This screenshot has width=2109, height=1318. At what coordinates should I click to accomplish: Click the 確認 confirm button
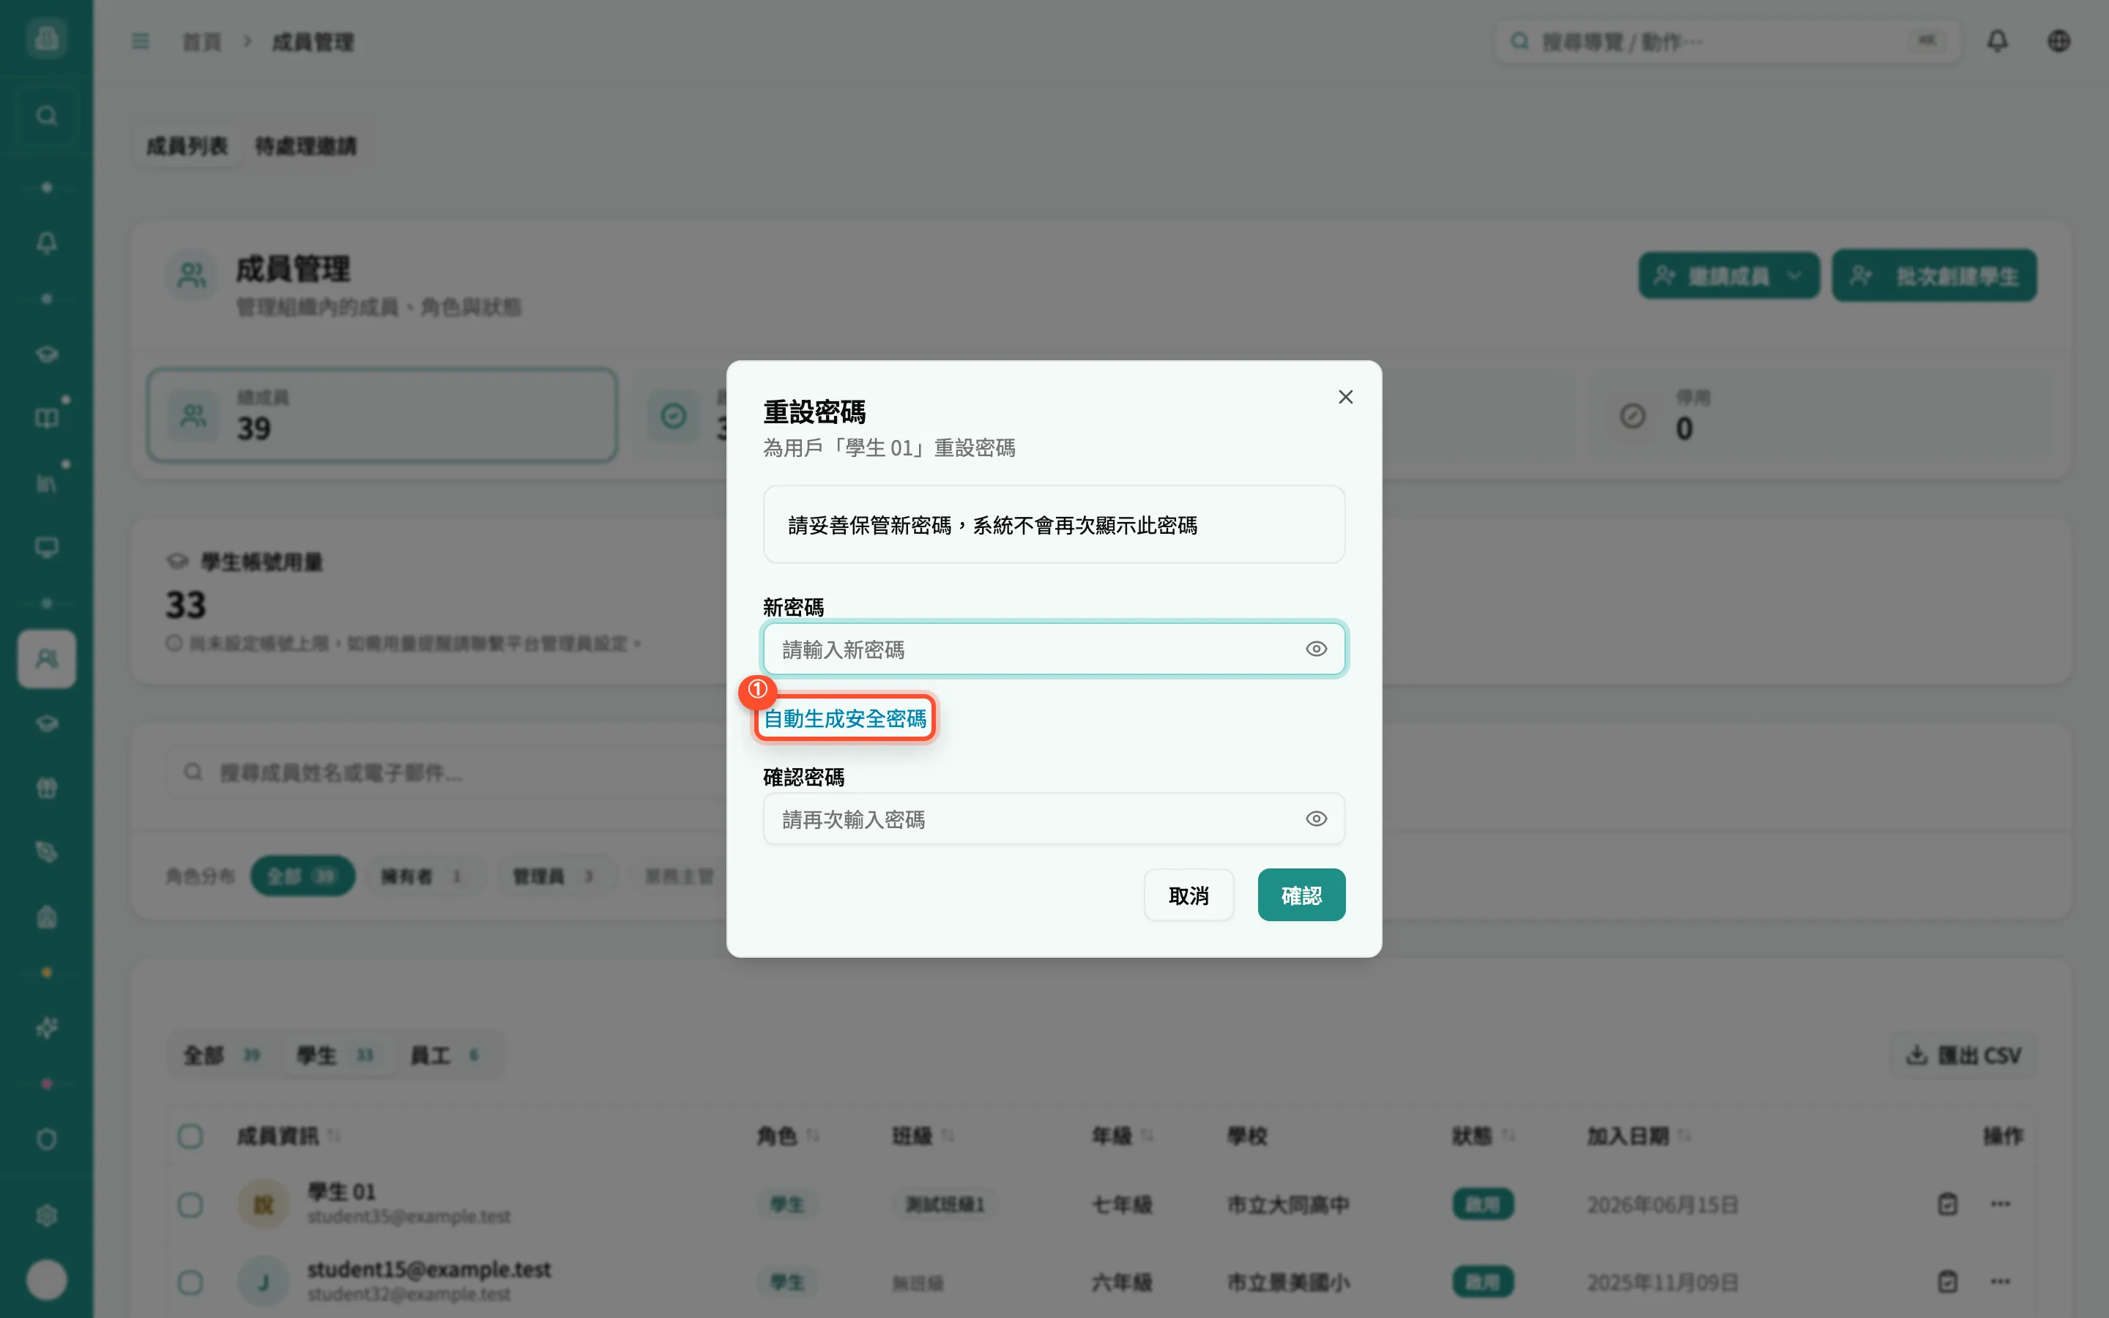pyautogui.click(x=1301, y=896)
